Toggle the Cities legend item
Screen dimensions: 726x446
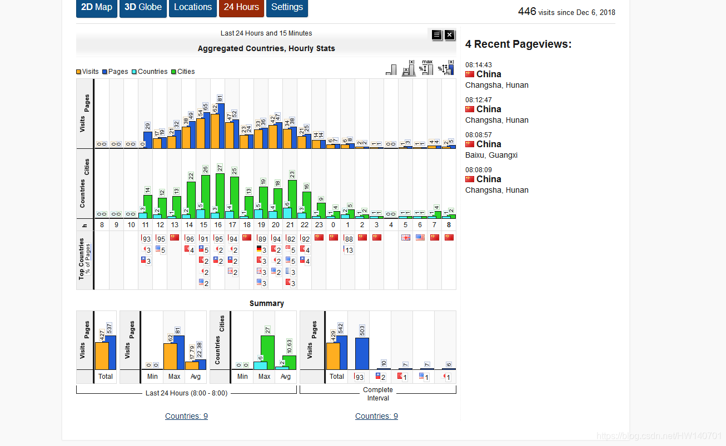coord(183,72)
